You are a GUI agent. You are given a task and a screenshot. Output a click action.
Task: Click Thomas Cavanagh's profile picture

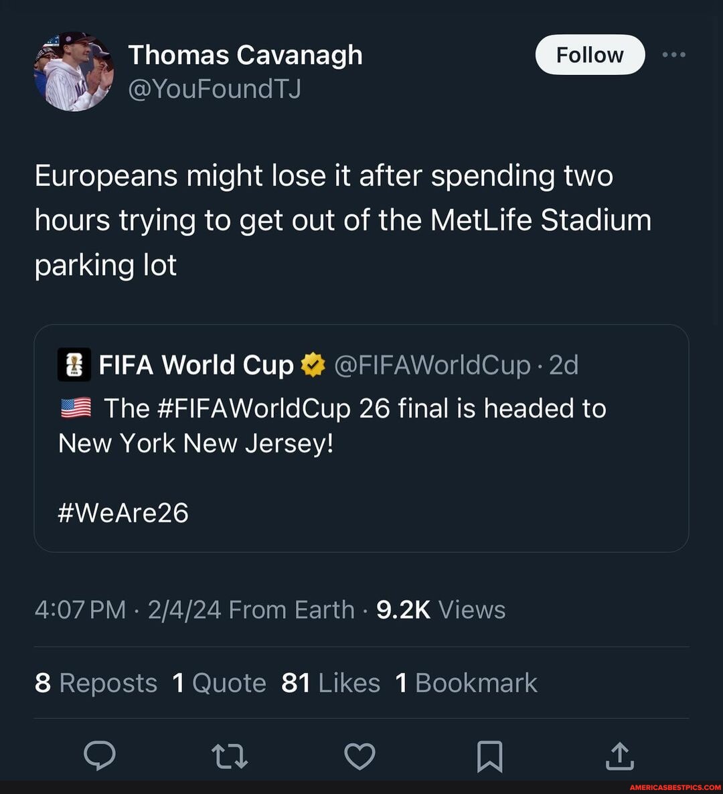pyautogui.click(x=72, y=70)
